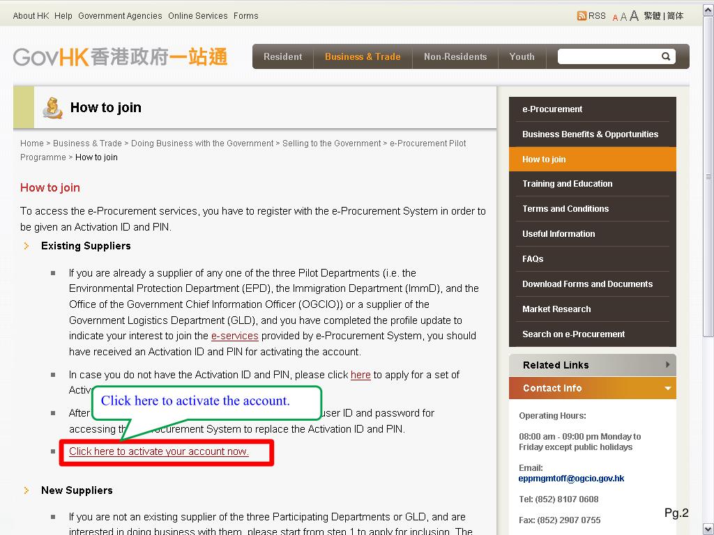Click the scrollbar down arrow
This screenshot has height=535, width=714.
click(x=708, y=528)
